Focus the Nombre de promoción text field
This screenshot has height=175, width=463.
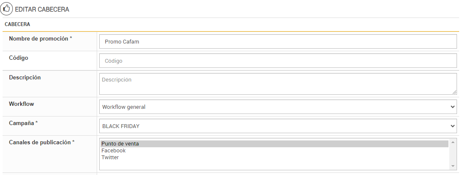(278, 42)
